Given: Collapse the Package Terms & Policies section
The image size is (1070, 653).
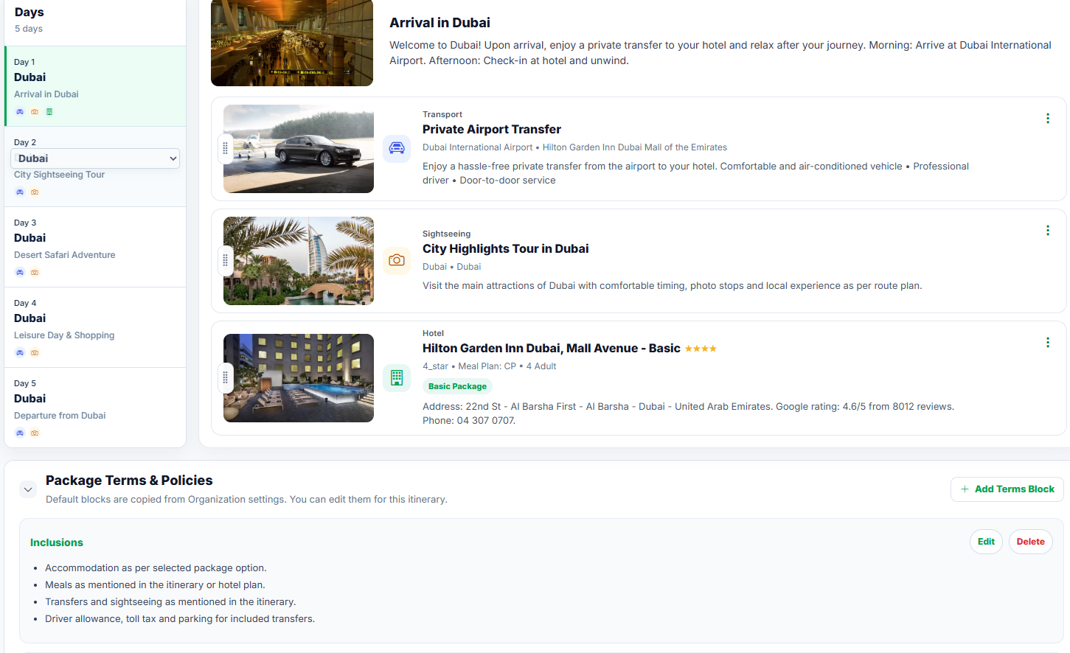Looking at the screenshot, I should click(28, 489).
